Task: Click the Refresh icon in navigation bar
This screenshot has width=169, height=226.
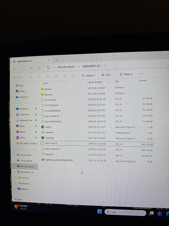Action: click(x=39, y=68)
